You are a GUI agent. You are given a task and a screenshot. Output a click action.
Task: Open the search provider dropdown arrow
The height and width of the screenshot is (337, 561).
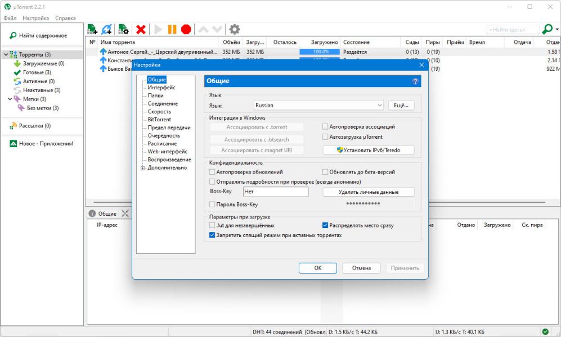point(557,29)
